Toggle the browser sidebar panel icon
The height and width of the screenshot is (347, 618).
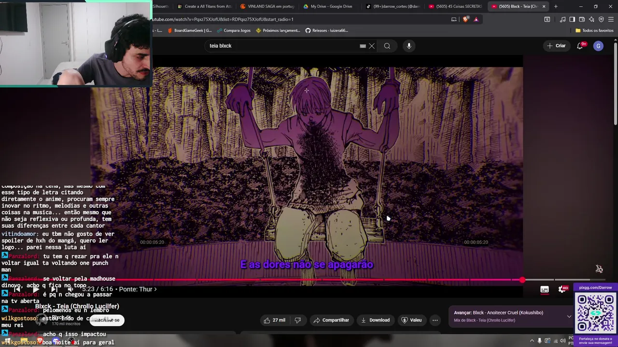(x=572, y=19)
